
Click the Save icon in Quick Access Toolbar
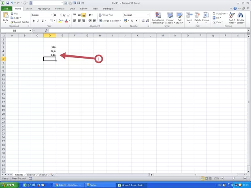click(x=8, y=3)
